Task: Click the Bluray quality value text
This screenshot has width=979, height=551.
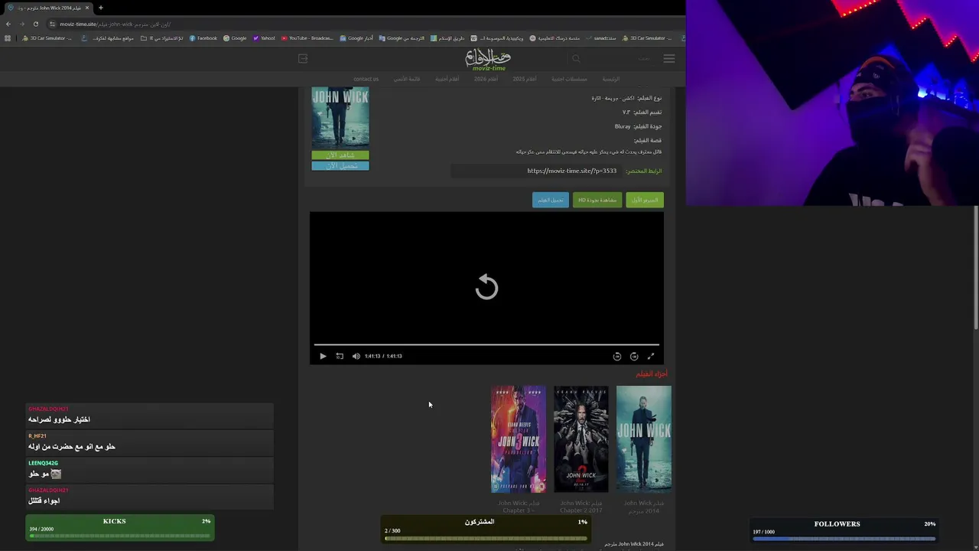Action: point(623,126)
